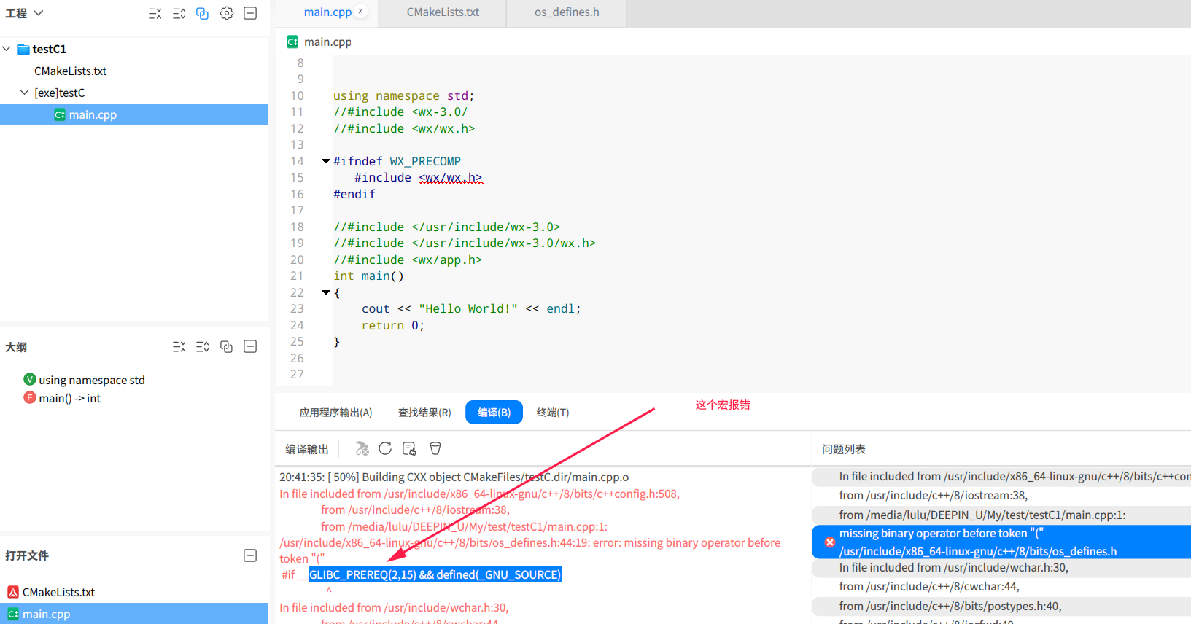Clear compile output with trash icon
Viewport: 1191px width, 624px height.
[x=435, y=448]
